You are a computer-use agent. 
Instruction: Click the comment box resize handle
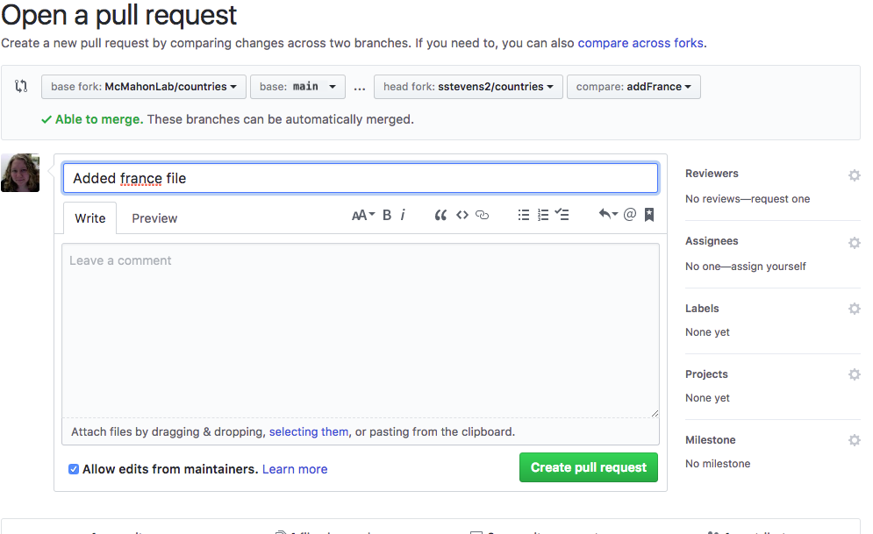655,413
